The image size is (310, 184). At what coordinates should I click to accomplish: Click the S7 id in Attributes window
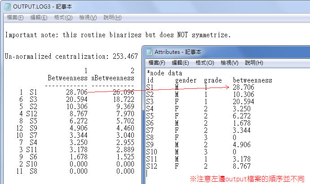(x=150, y=130)
